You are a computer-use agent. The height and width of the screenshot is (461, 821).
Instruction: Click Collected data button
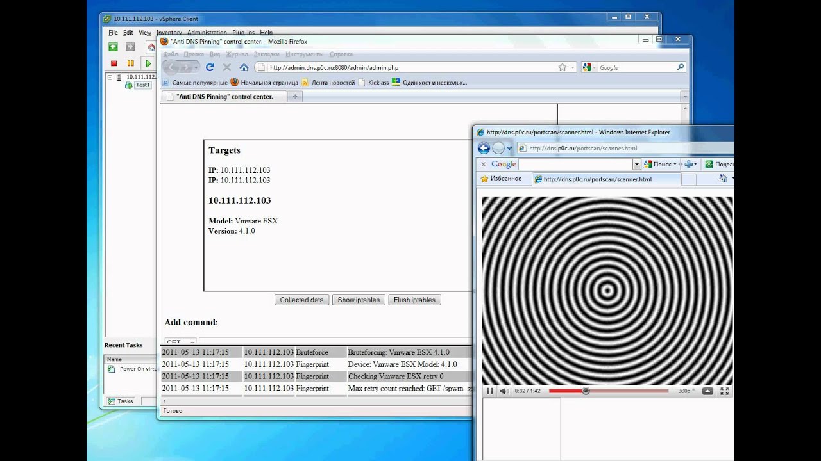point(301,300)
